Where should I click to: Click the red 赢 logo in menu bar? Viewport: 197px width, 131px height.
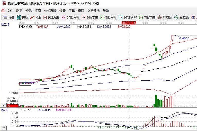point(3,11)
